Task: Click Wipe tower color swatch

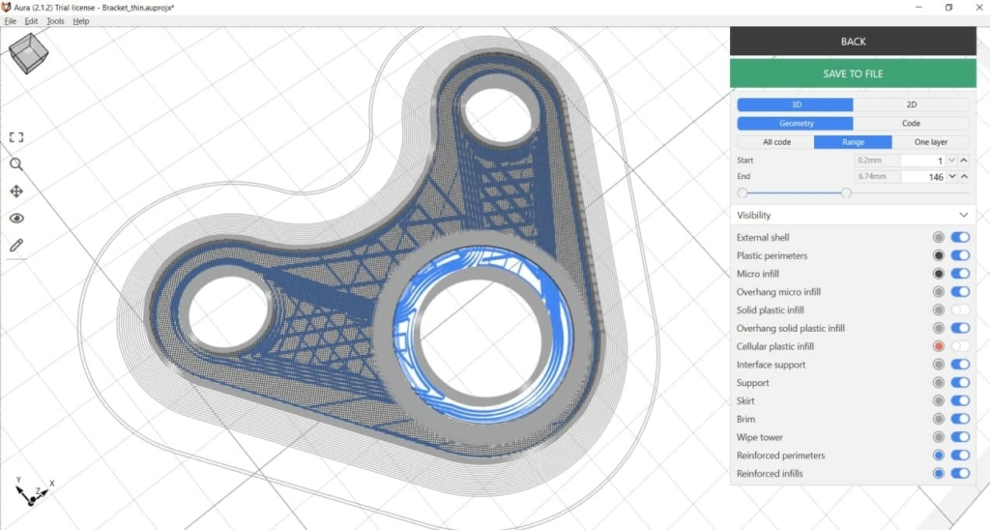Action: [938, 437]
